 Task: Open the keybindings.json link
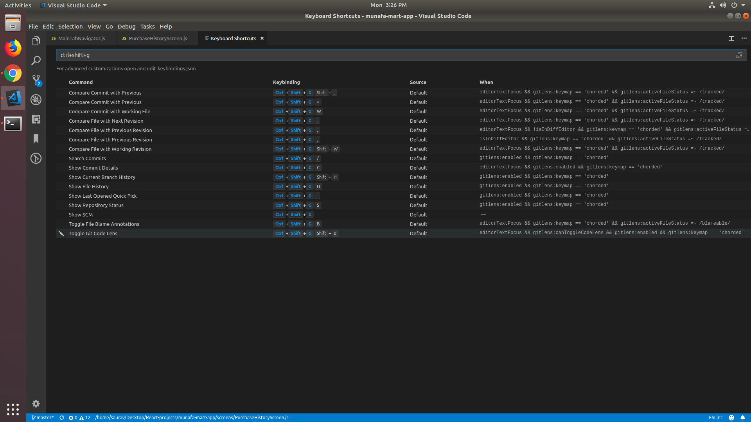click(x=176, y=68)
